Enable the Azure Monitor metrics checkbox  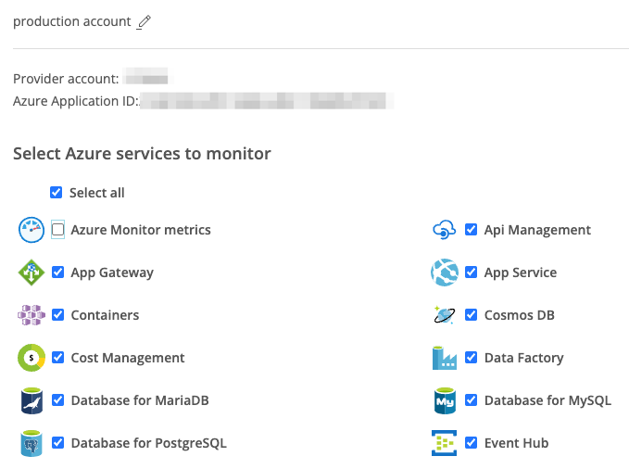click(58, 230)
